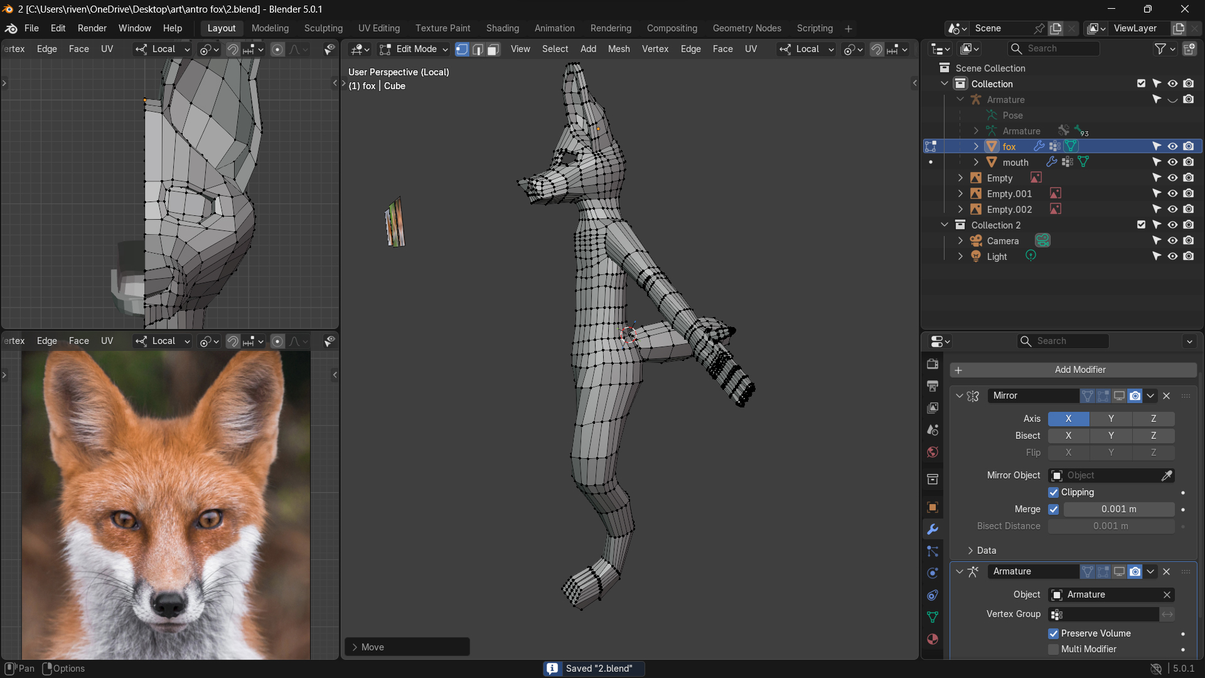Image resolution: width=1205 pixels, height=678 pixels.
Task: Click the Merge distance value field
Action: (x=1118, y=510)
